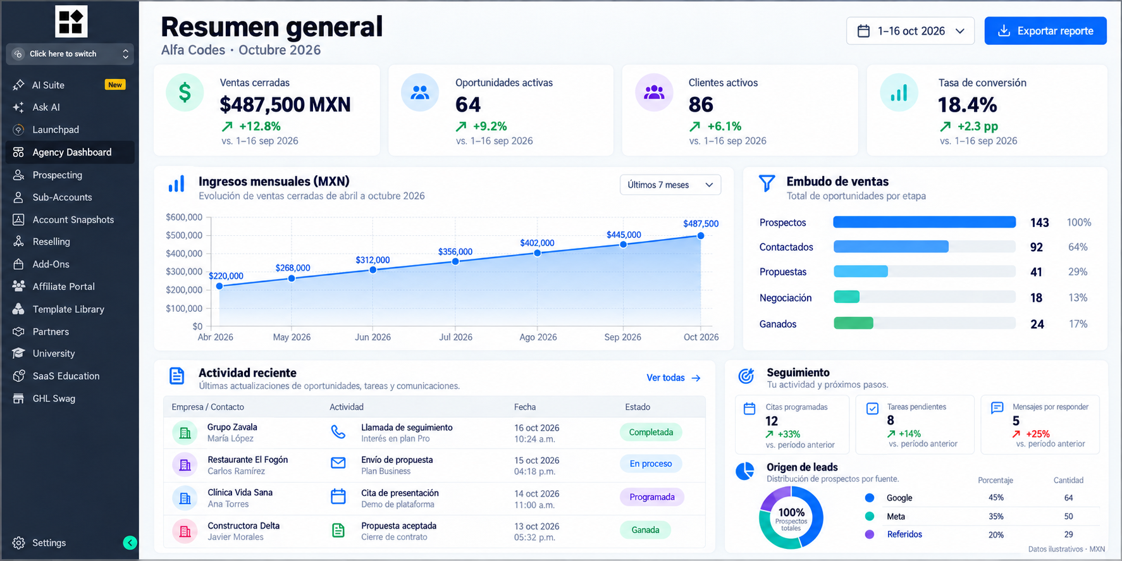The height and width of the screenshot is (561, 1122).
Task: Click the Oportunidades activas people icon
Action: (x=420, y=93)
